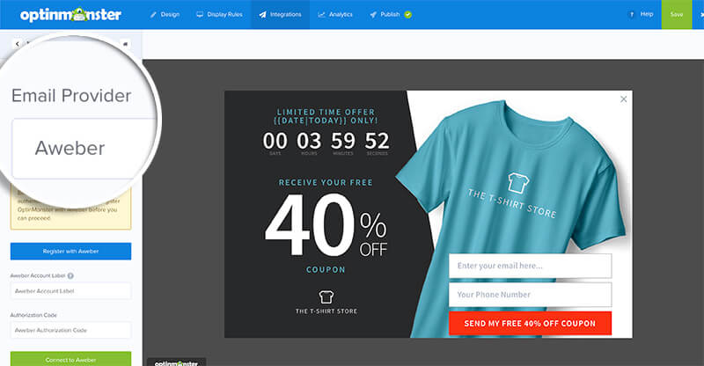
Task: Close the coupon popup preview
Action: [x=623, y=99]
